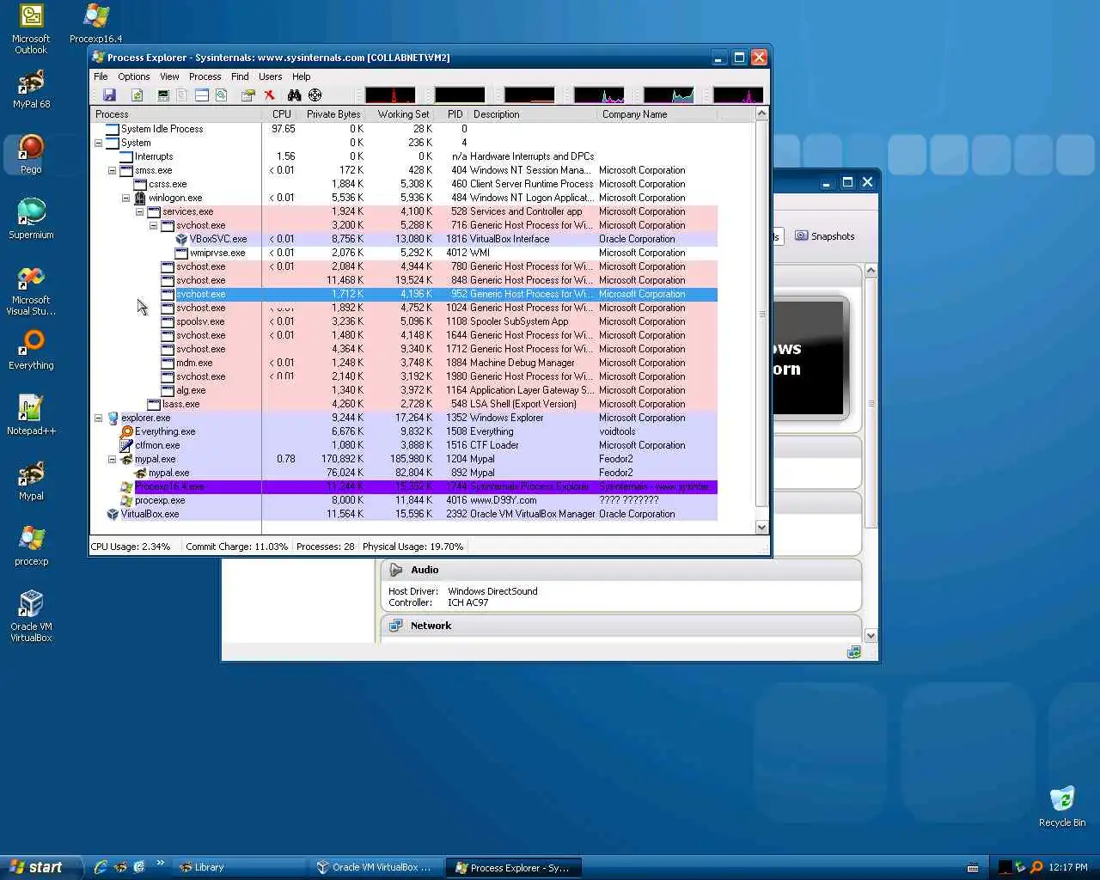
Task: Open the View menu
Action: coord(169,76)
